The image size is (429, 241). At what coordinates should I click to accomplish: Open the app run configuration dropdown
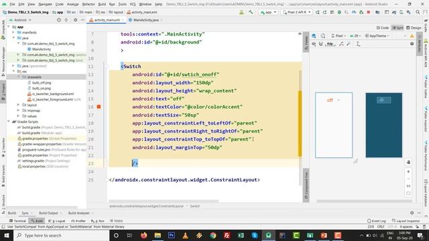pos(268,12)
